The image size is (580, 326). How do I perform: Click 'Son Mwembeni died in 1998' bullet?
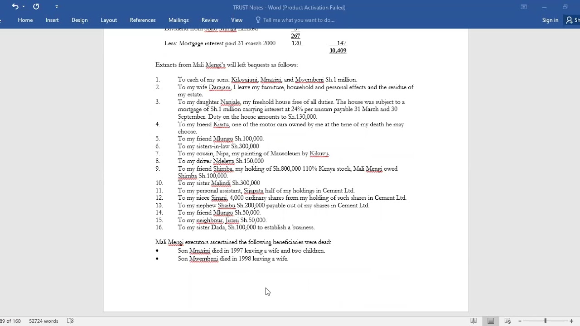coord(233,259)
